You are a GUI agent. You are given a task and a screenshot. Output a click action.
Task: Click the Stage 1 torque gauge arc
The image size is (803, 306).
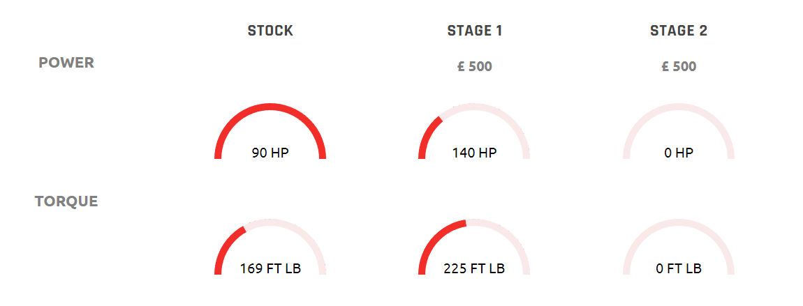pos(474,247)
